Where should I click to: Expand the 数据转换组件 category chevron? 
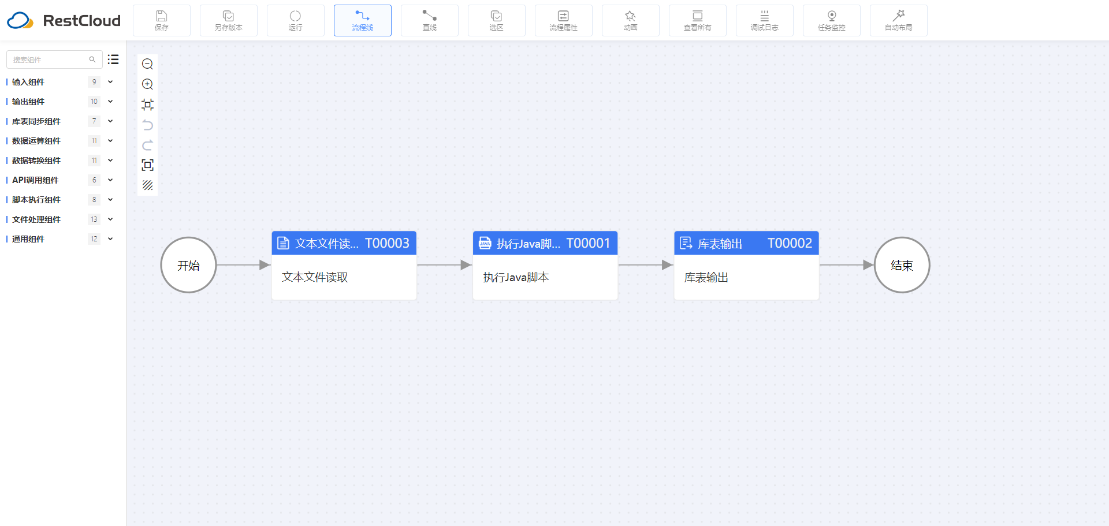(x=110, y=161)
